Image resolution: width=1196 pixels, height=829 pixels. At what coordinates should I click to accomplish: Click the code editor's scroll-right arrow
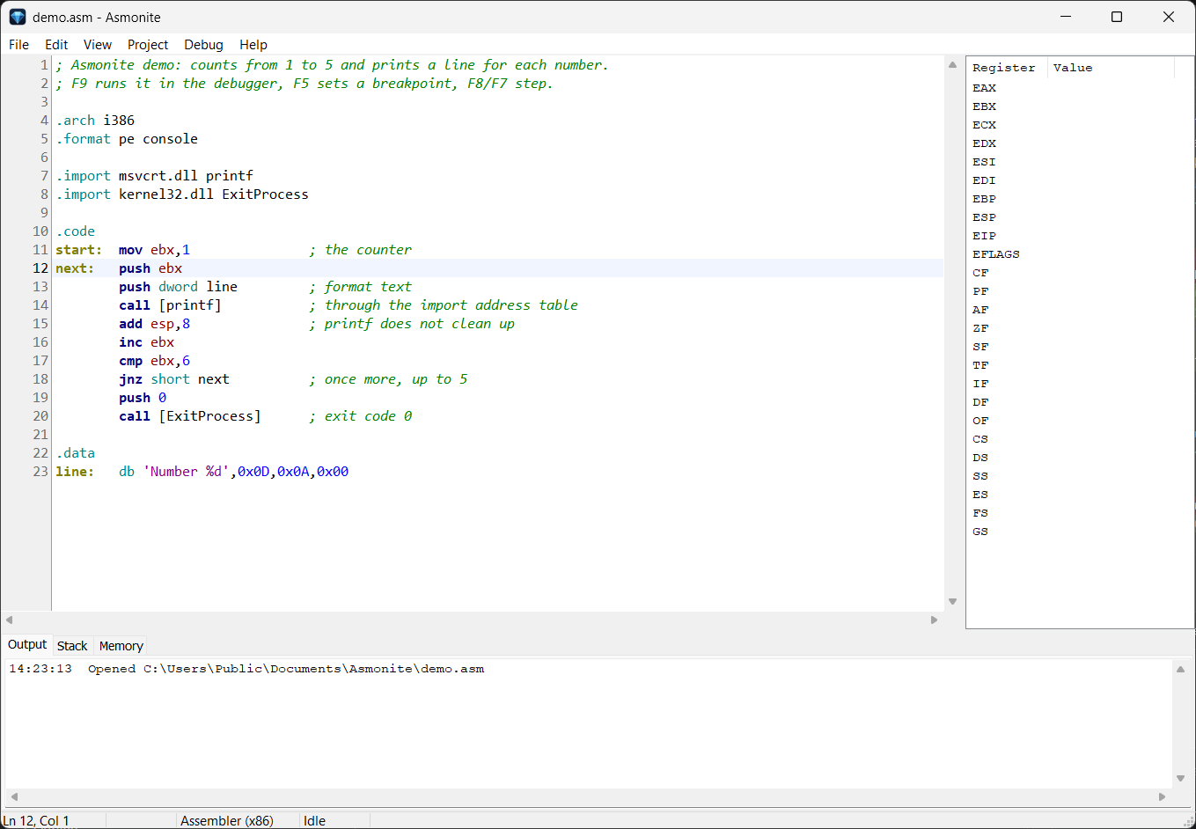coord(935,620)
